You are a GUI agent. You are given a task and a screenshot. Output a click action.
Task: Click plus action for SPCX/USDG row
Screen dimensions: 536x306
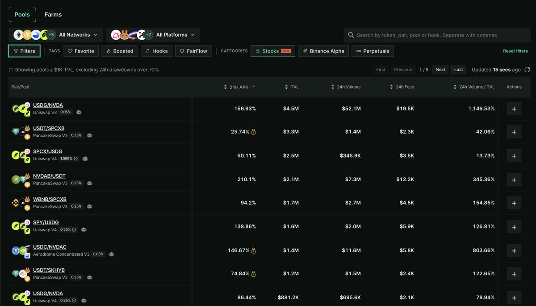[x=514, y=156]
